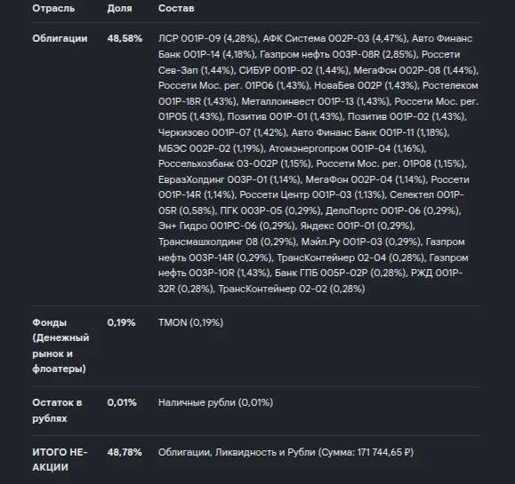Click the Состав column header
This screenshot has width=515, height=484.
tap(176, 8)
